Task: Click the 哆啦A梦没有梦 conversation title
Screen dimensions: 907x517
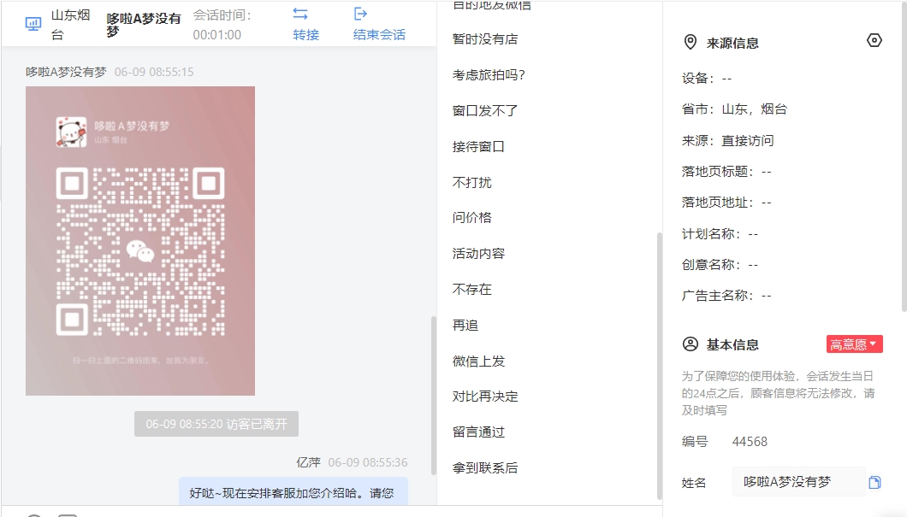Action: [x=144, y=26]
